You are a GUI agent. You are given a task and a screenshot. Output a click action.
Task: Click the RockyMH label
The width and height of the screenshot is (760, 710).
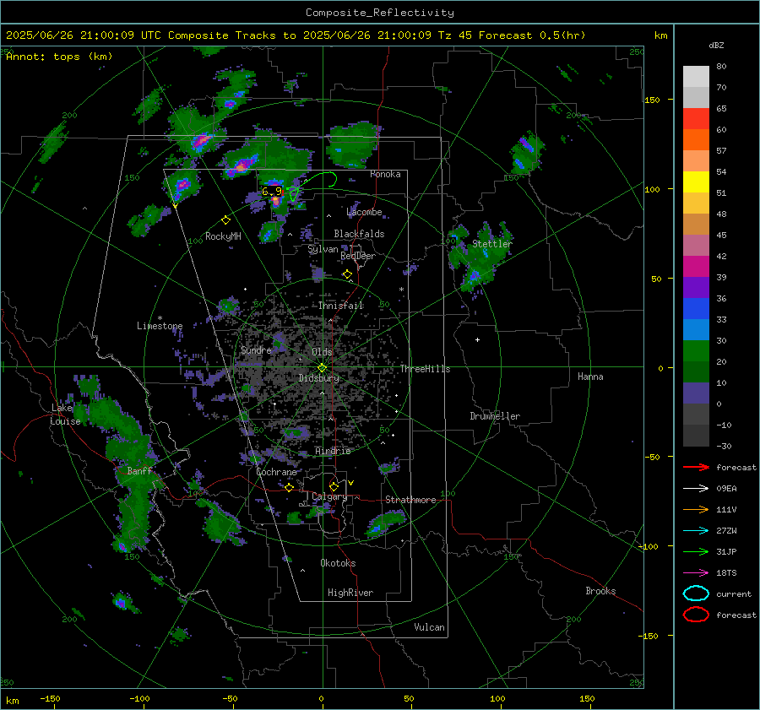pyautogui.click(x=223, y=236)
